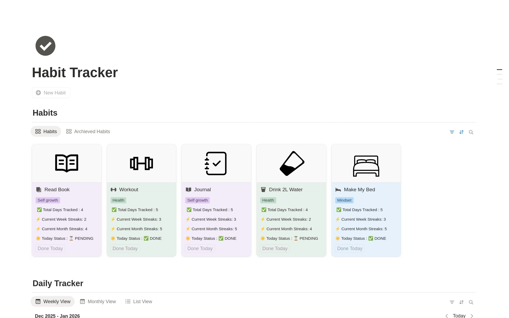Open filter options for the Habits gallery

coord(452,132)
